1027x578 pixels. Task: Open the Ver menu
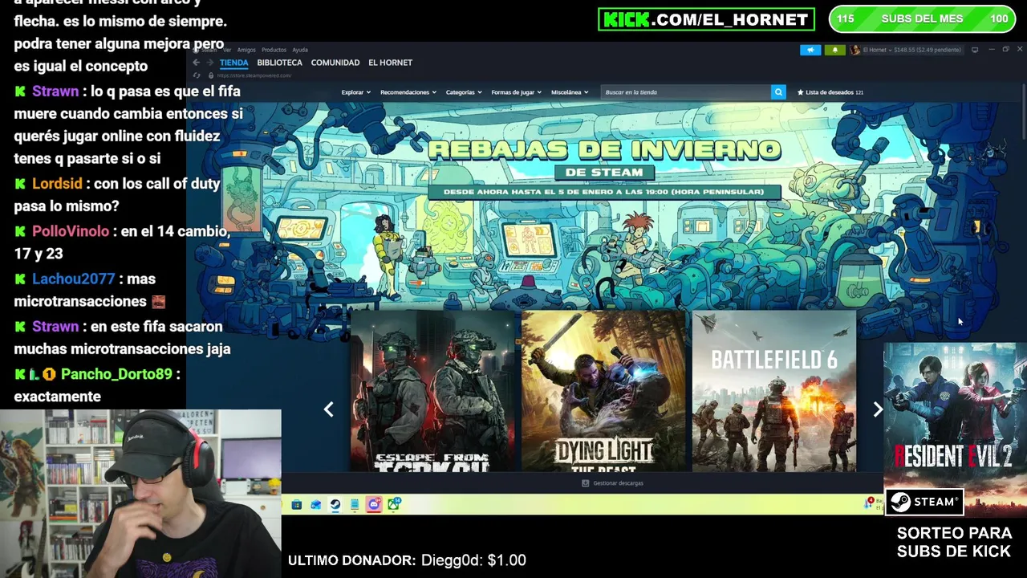pos(227,50)
